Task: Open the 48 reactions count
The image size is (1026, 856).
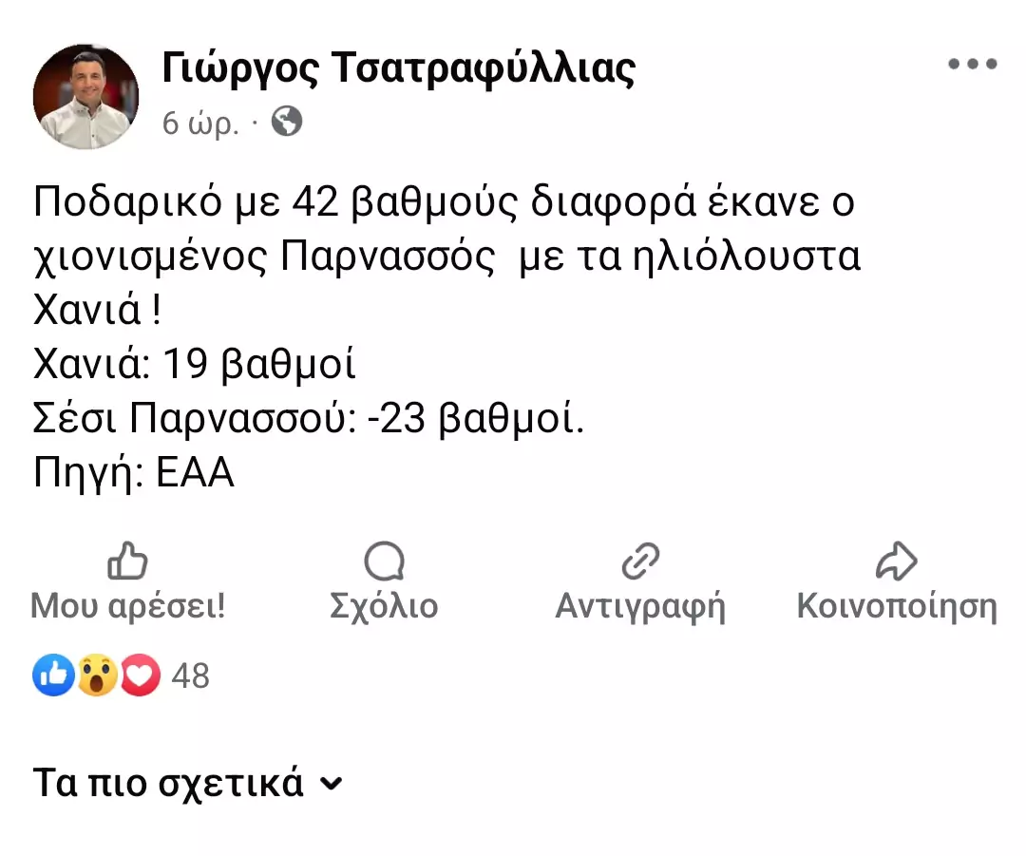Action: tap(190, 675)
